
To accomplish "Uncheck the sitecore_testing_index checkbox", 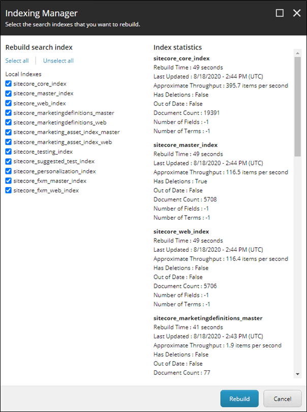I will [9, 152].
